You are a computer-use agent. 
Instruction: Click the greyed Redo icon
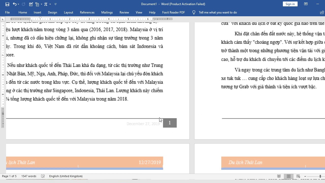[x=24, y=4]
